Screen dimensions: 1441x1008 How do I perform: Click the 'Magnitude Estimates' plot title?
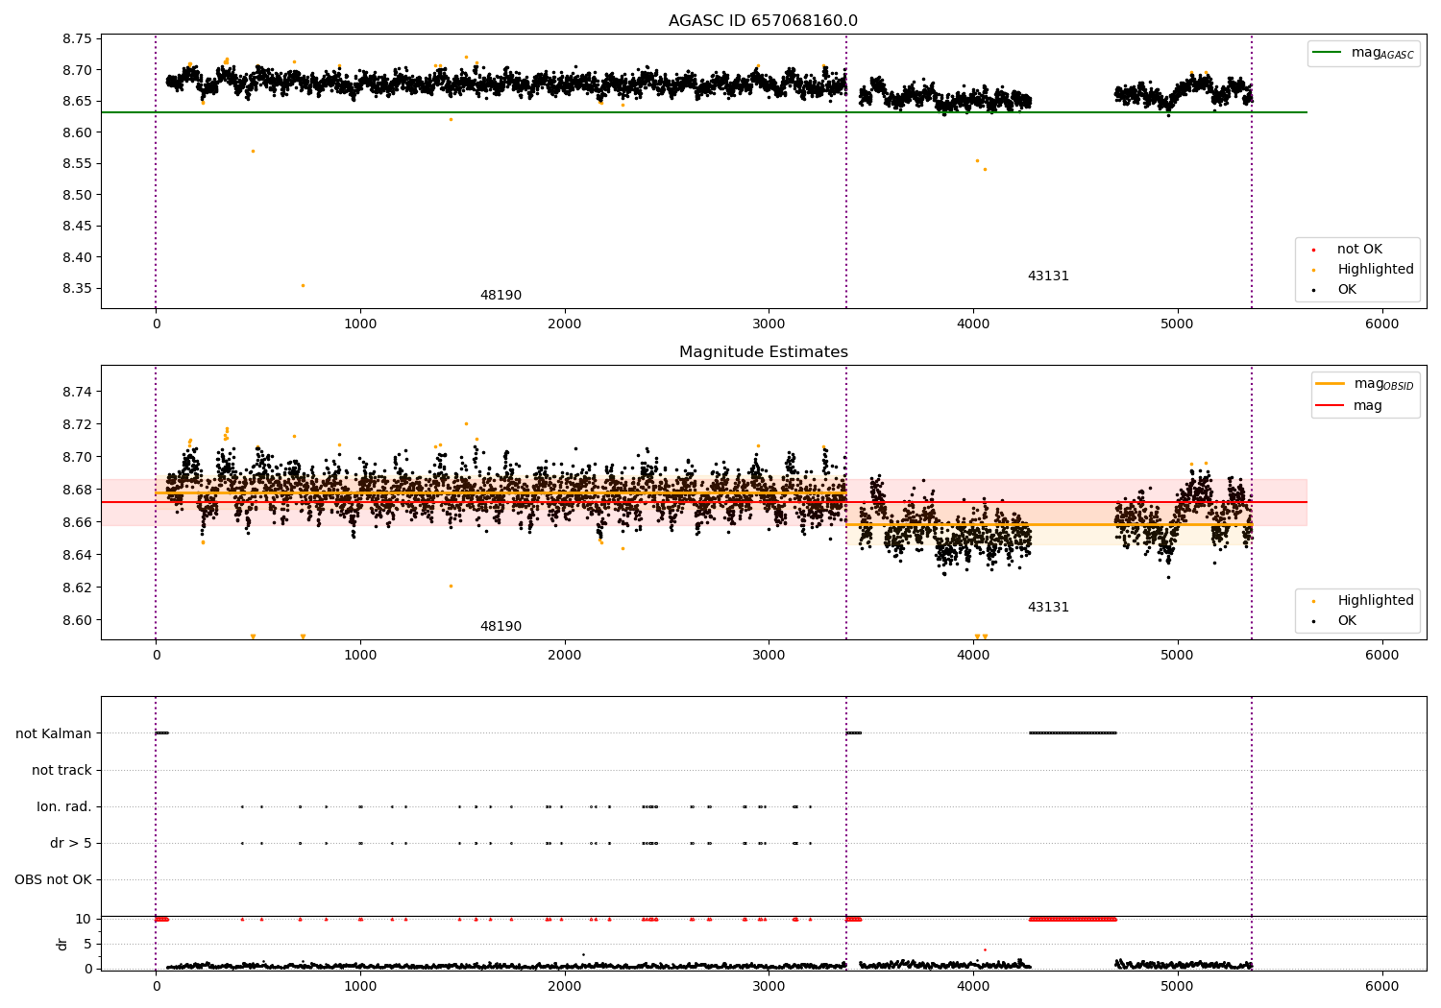pos(763,352)
